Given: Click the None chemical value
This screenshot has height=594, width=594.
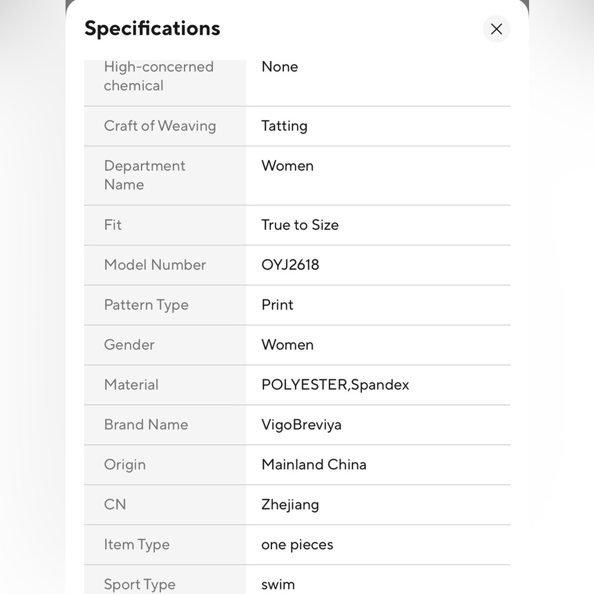Looking at the screenshot, I should [x=280, y=67].
